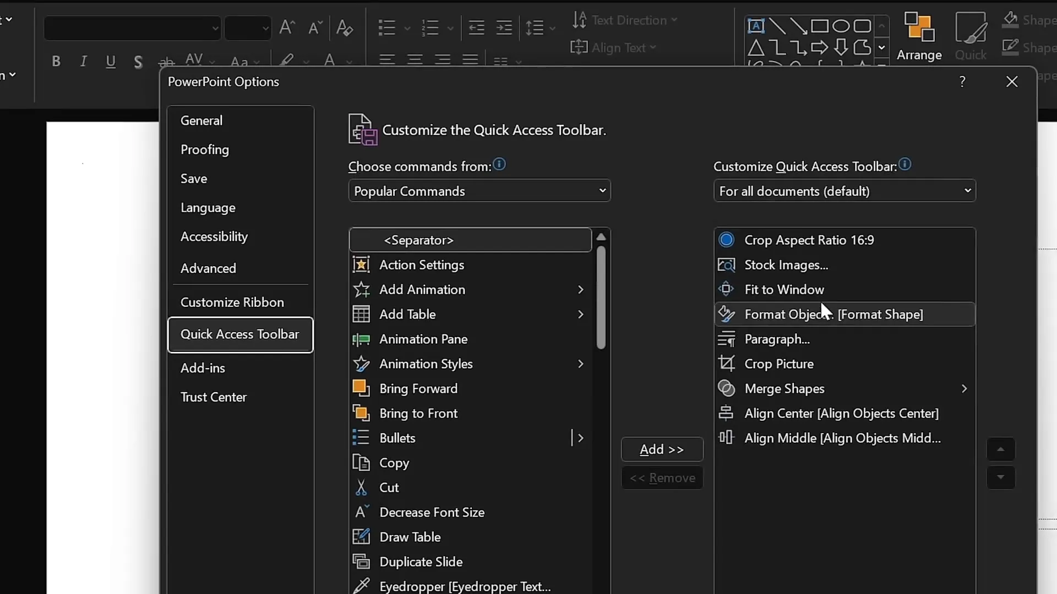Select Align Middle toolbar item
Viewport: 1057px width, 594px height.
(844, 438)
